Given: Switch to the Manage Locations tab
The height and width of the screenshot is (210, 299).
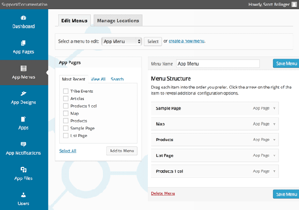Looking at the screenshot, I should click(118, 21).
